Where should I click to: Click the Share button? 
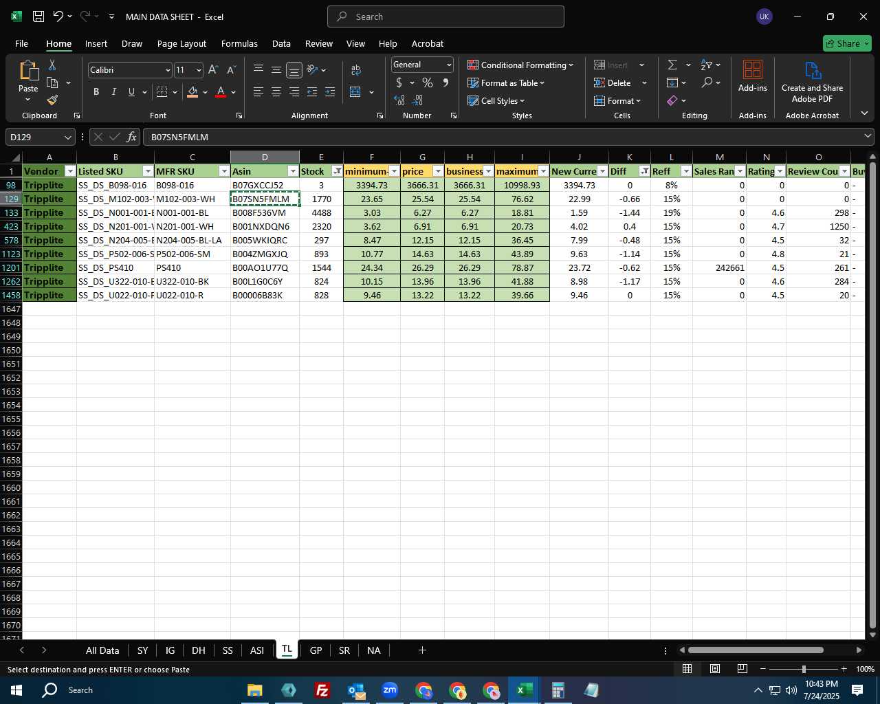(848, 43)
